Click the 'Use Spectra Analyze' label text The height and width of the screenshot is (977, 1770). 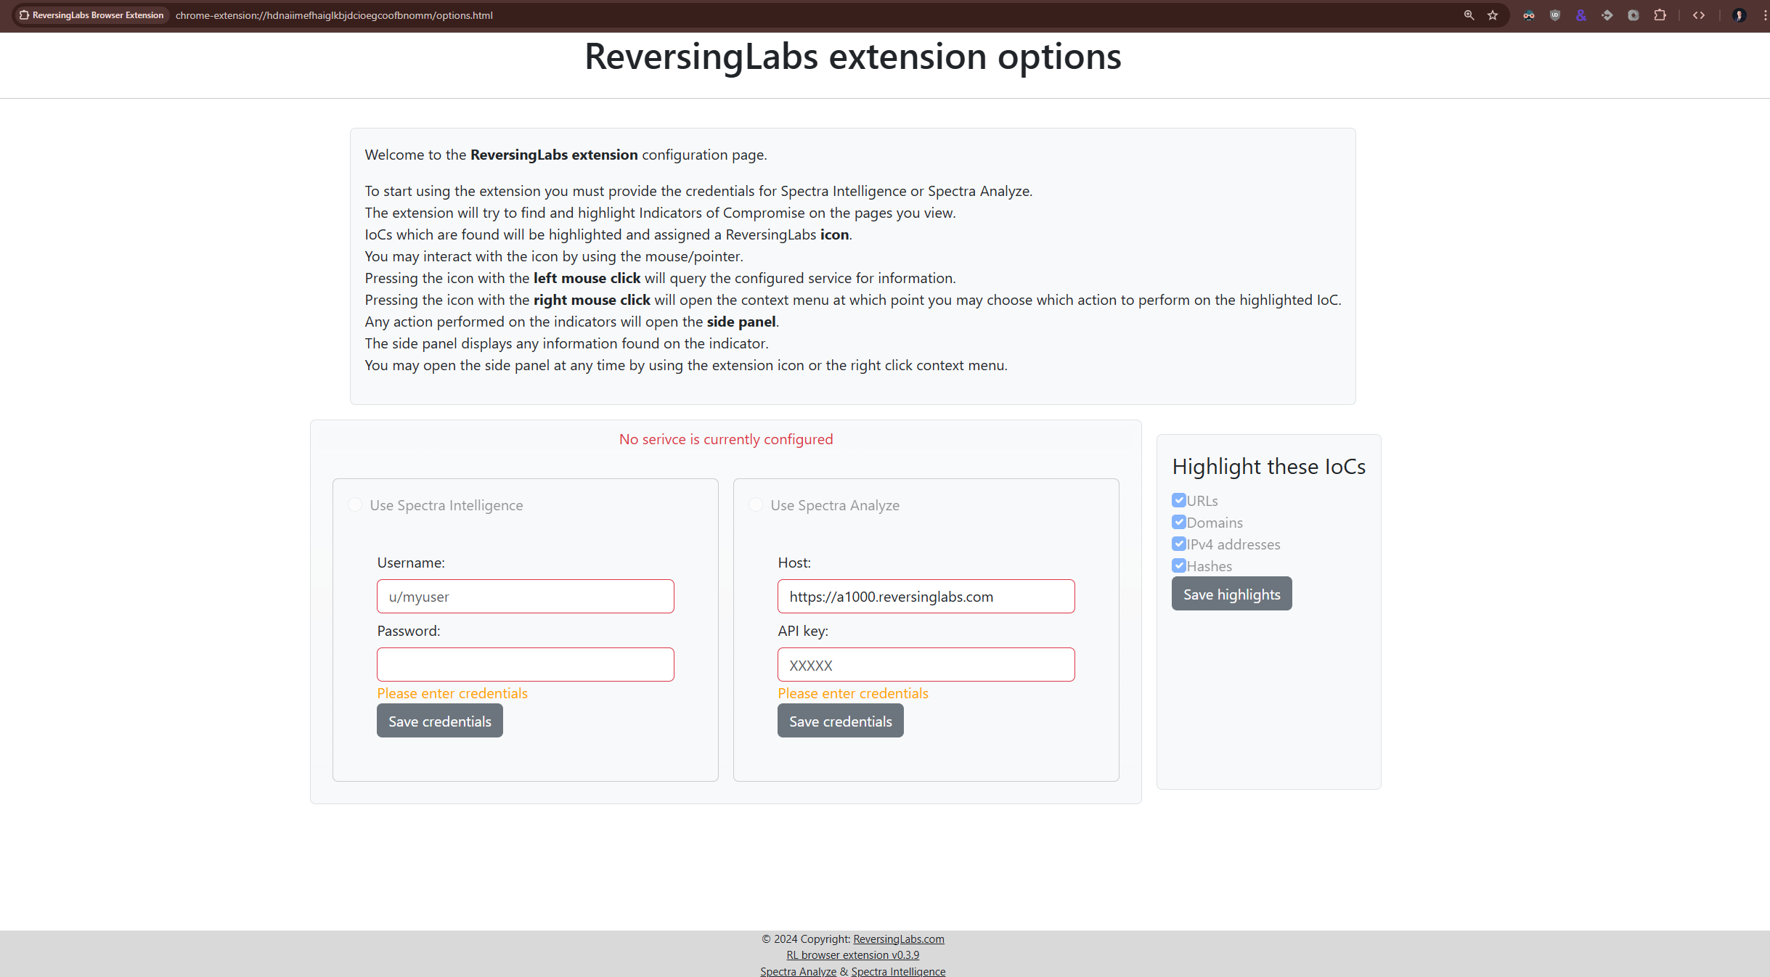(835, 505)
